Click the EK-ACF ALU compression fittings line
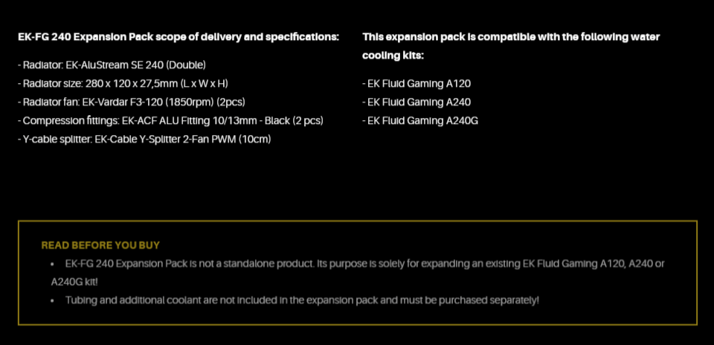The height and width of the screenshot is (345, 714). tap(171, 121)
